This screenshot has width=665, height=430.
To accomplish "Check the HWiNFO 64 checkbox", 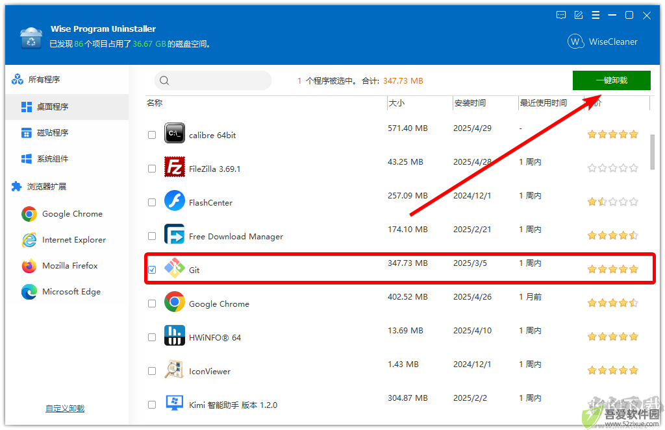I will point(152,337).
